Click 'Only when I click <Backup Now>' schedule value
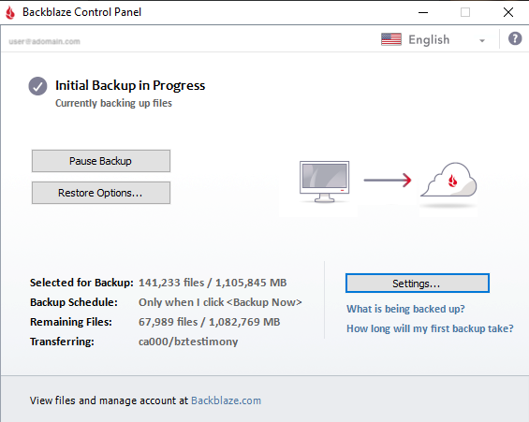Image resolution: width=529 pixels, height=422 pixels. [x=220, y=302]
